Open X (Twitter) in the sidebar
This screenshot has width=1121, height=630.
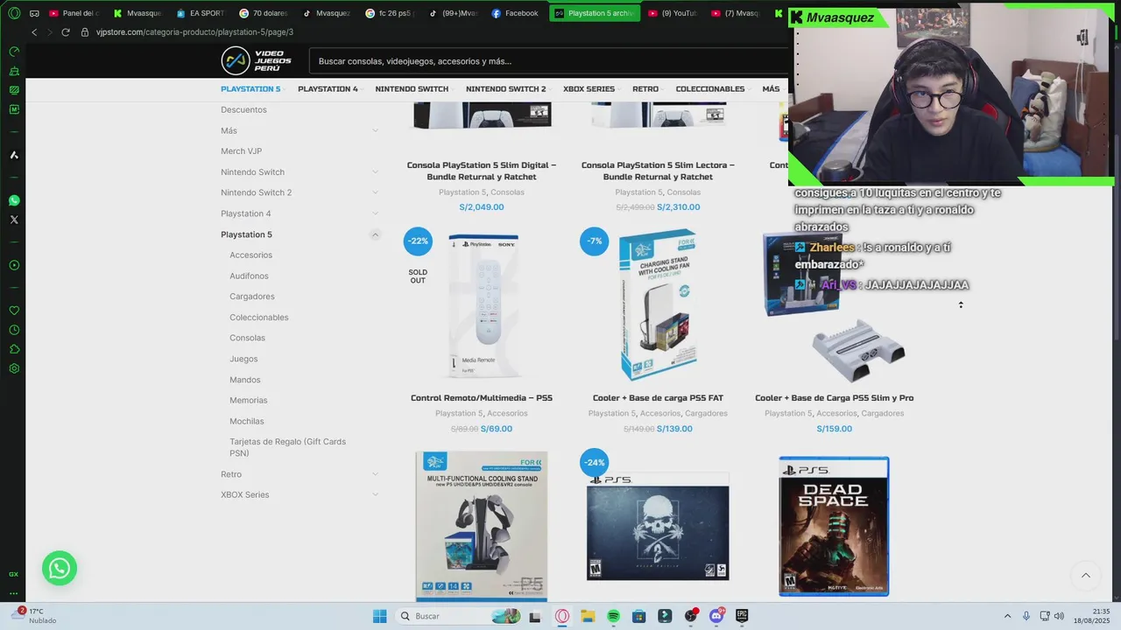tap(14, 220)
